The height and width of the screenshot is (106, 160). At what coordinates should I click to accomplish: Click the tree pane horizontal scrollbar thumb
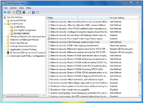[22, 95]
